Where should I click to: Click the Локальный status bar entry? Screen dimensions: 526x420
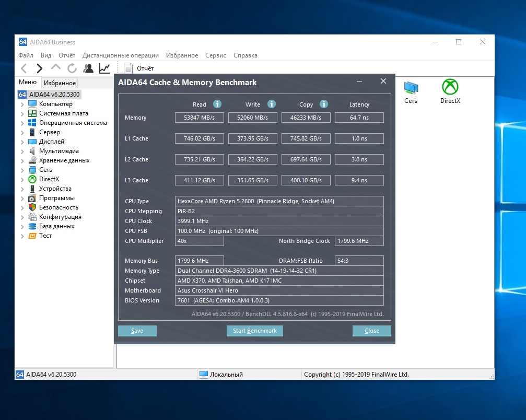[221, 375]
